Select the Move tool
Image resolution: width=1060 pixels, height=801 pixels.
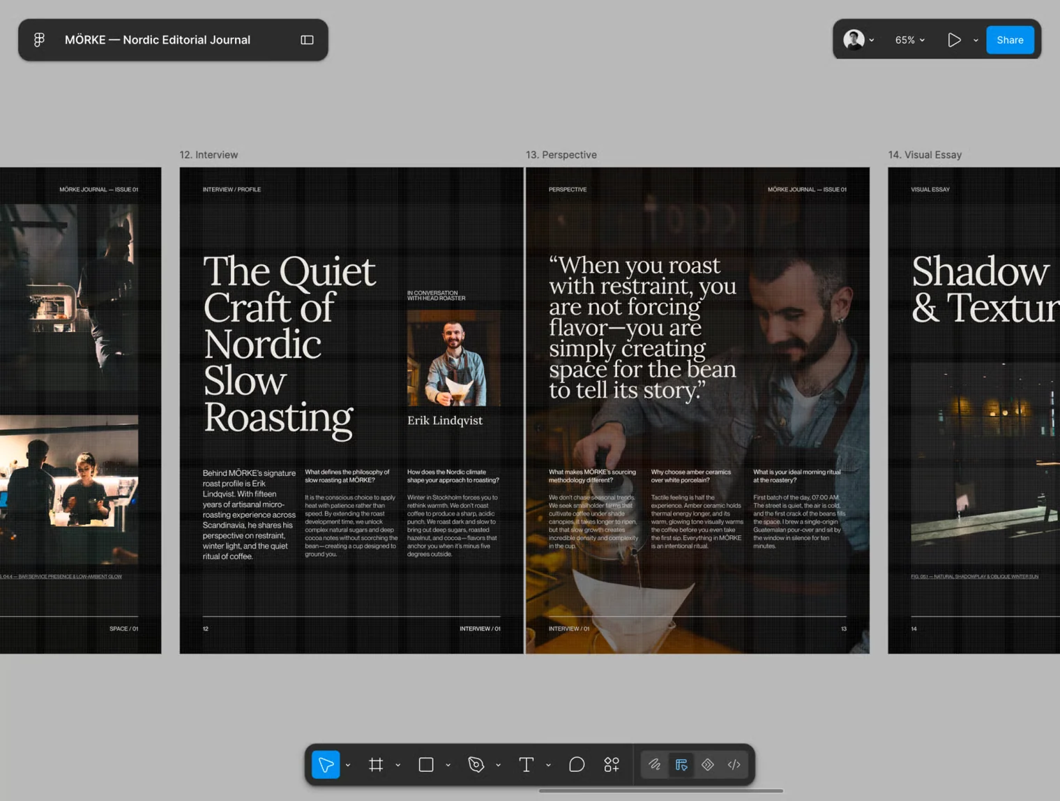tap(326, 765)
